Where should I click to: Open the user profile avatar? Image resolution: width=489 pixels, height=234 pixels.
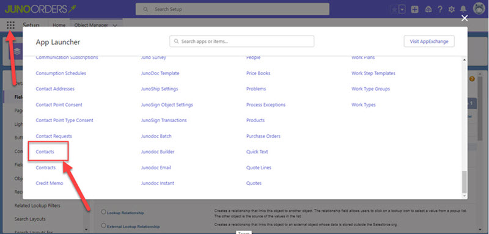click(479, 9)
